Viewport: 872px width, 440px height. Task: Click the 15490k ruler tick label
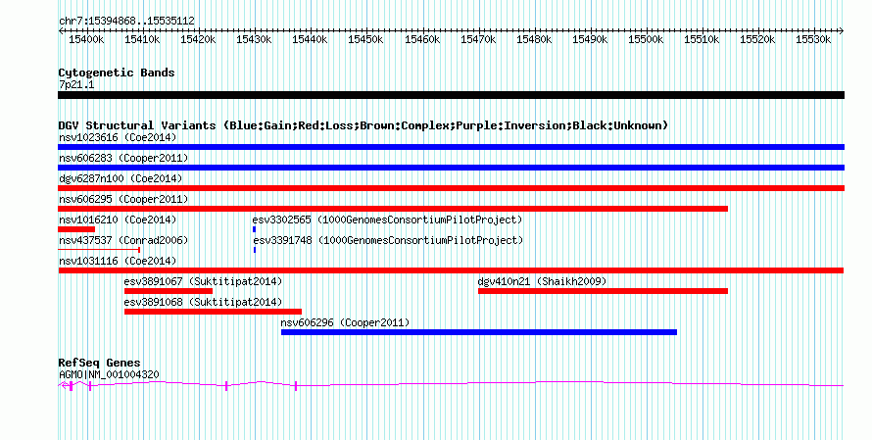coord(590,39)
